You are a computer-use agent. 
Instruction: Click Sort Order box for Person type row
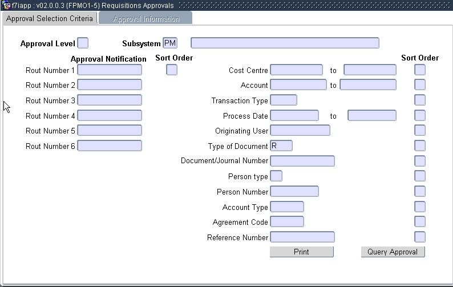pos(420,176)
